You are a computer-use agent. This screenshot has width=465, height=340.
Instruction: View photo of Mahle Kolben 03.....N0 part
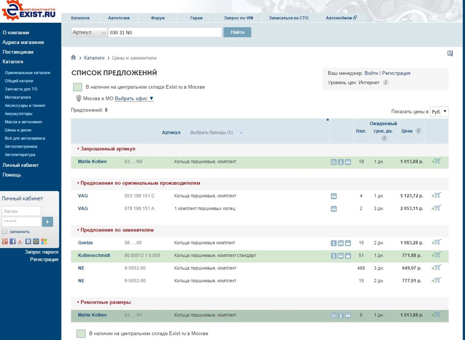coord(334,162)
